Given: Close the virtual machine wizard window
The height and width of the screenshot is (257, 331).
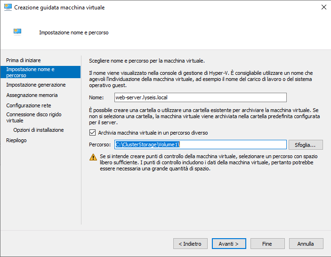Looking at the screenshot, I should pos(323,7).
